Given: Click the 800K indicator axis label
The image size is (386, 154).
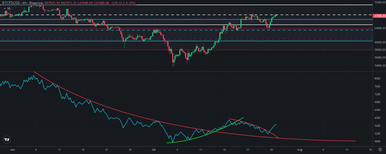Looking at the screenshot, I should [378, 78].
